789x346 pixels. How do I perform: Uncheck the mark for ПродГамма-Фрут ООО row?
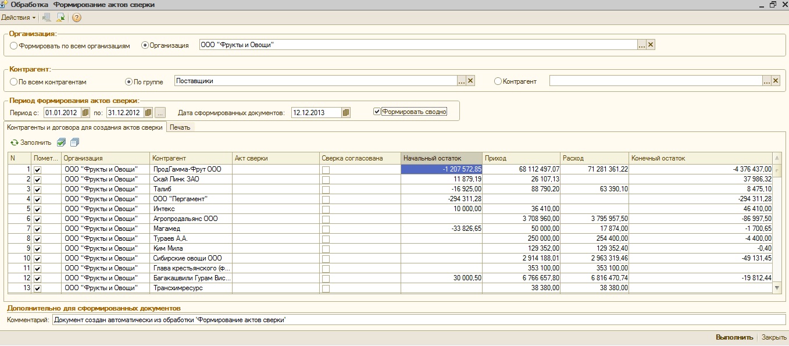38,170
